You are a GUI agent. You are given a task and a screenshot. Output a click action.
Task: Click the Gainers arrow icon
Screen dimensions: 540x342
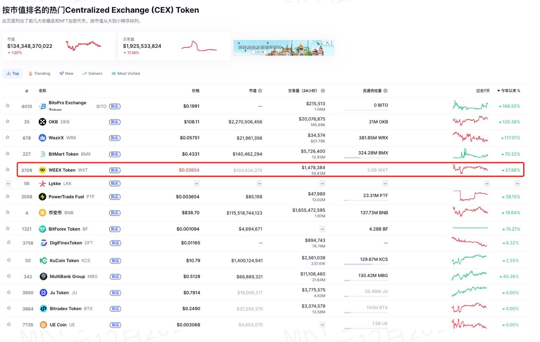(85, 73)
